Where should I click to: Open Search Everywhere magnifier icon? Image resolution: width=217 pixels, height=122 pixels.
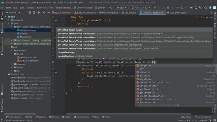coord(206,7)
